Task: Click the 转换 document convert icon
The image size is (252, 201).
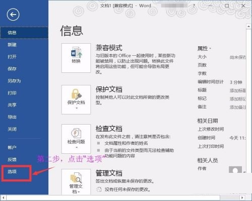Action: [x=76, y=58]
